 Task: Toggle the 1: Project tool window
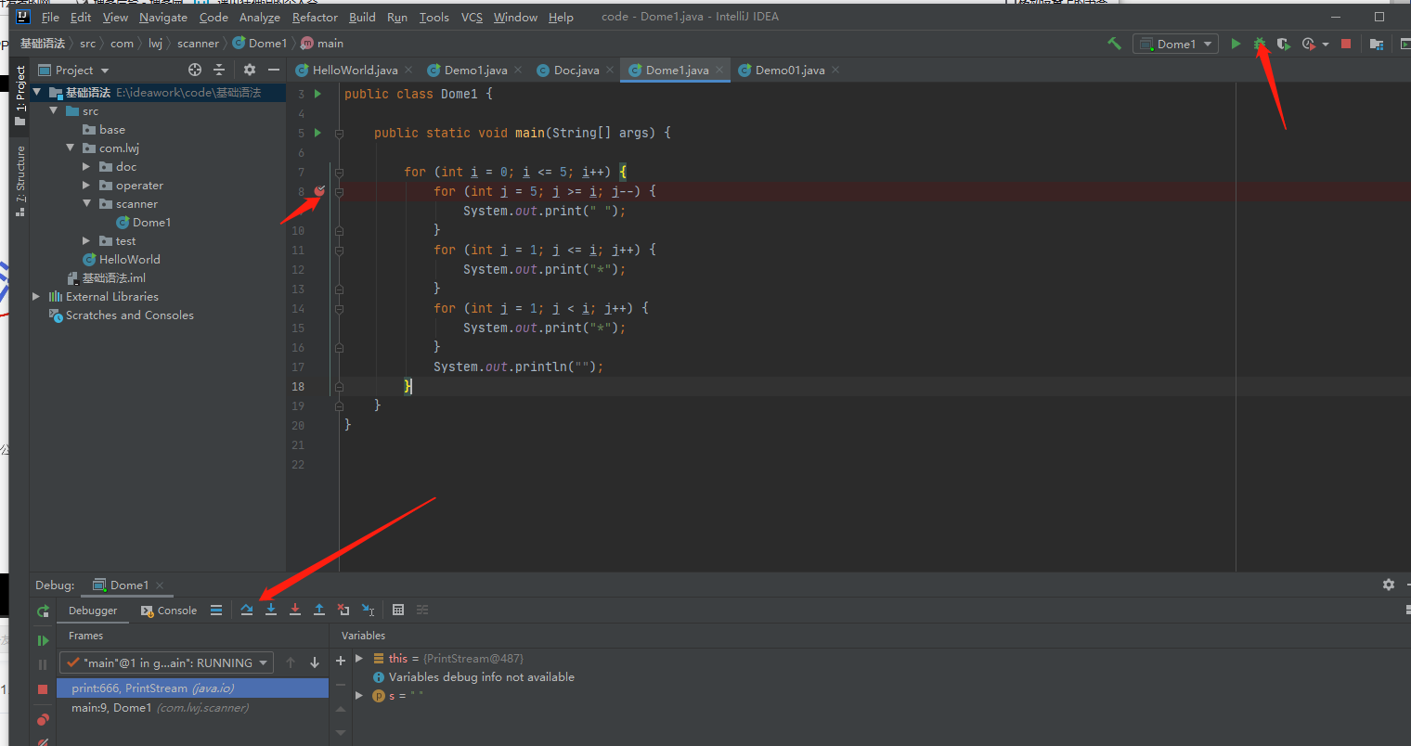coord(19,96)
